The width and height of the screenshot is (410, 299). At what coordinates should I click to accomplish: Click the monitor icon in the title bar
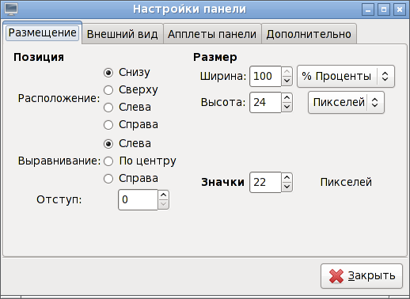11,9
